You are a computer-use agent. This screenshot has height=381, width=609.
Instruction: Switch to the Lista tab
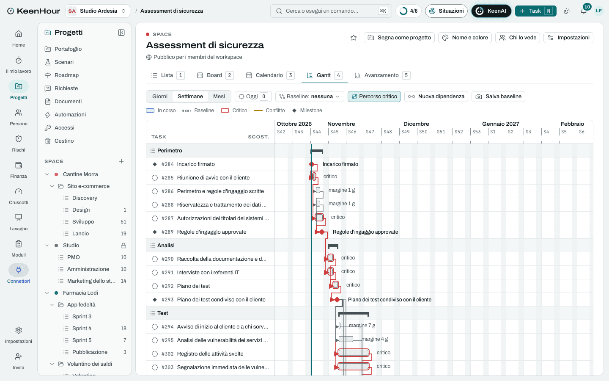tap(167, 75)
